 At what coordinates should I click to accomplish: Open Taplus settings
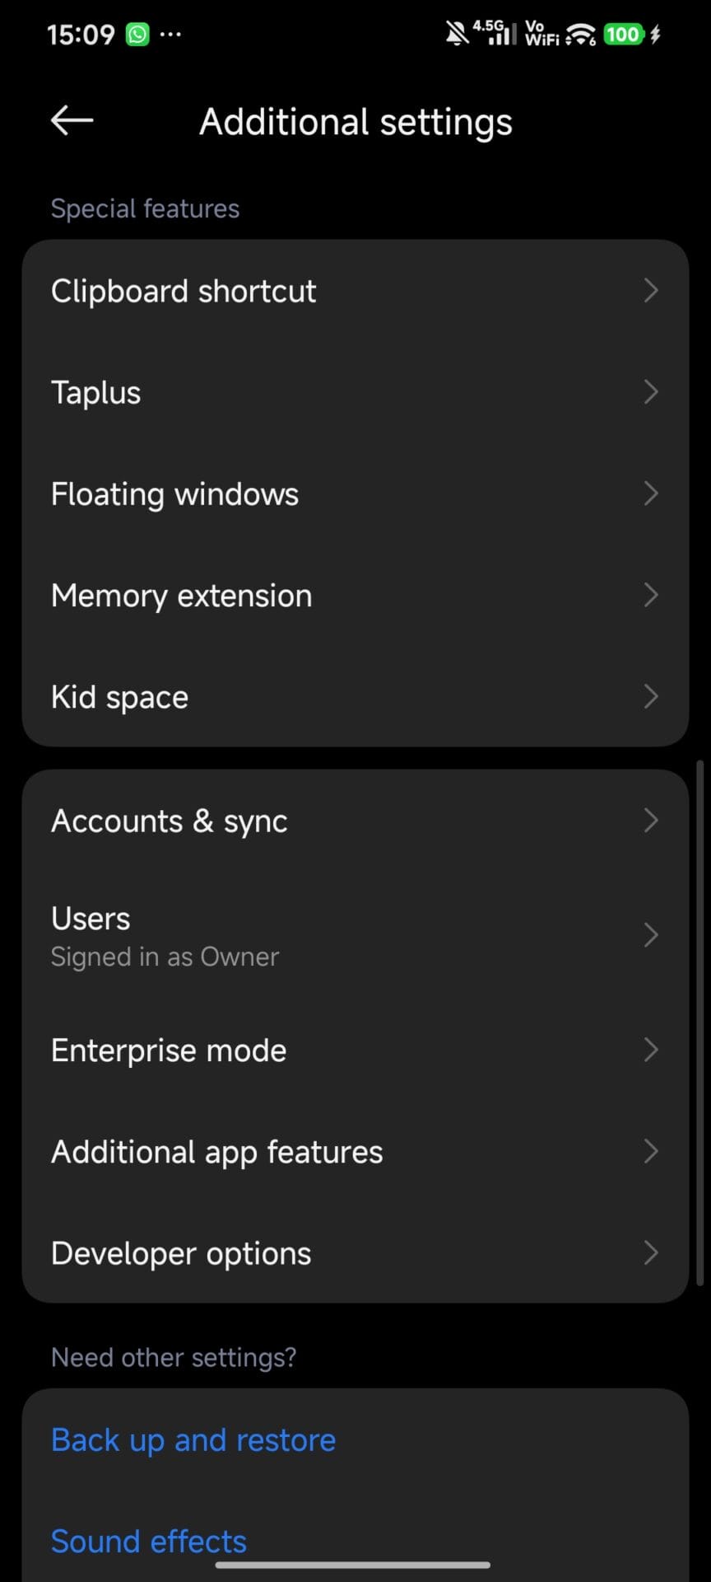[96, 392]
